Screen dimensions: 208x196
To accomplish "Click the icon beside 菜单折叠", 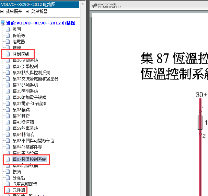I will (x=27, y=12).
